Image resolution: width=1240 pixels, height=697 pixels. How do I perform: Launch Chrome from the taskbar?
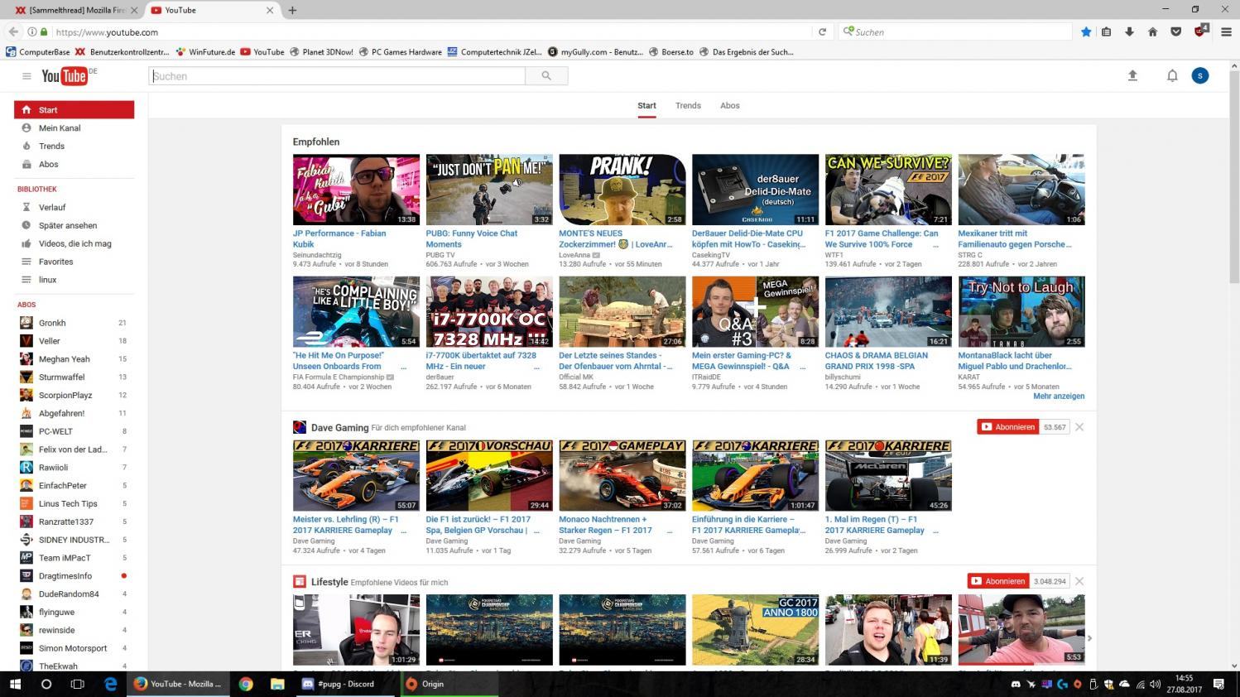point(245,685)
